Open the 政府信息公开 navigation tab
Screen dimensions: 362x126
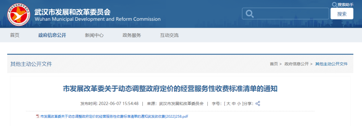pos(52,35)
